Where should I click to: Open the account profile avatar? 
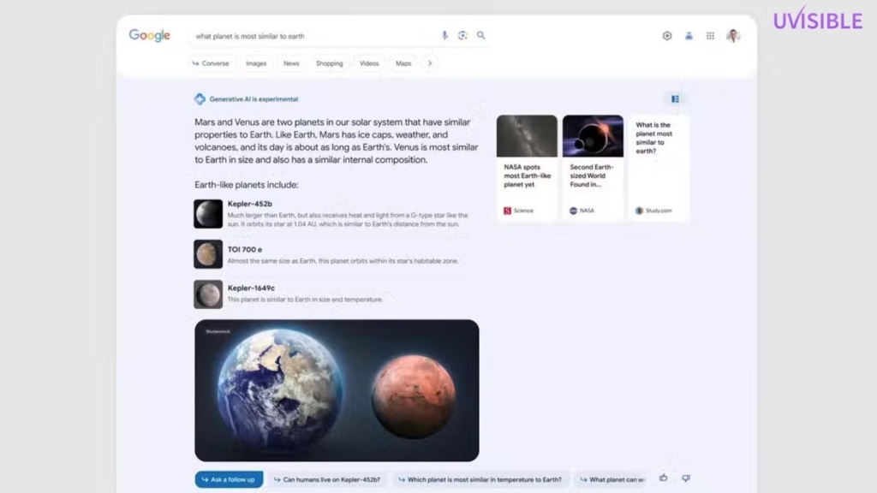733,36
